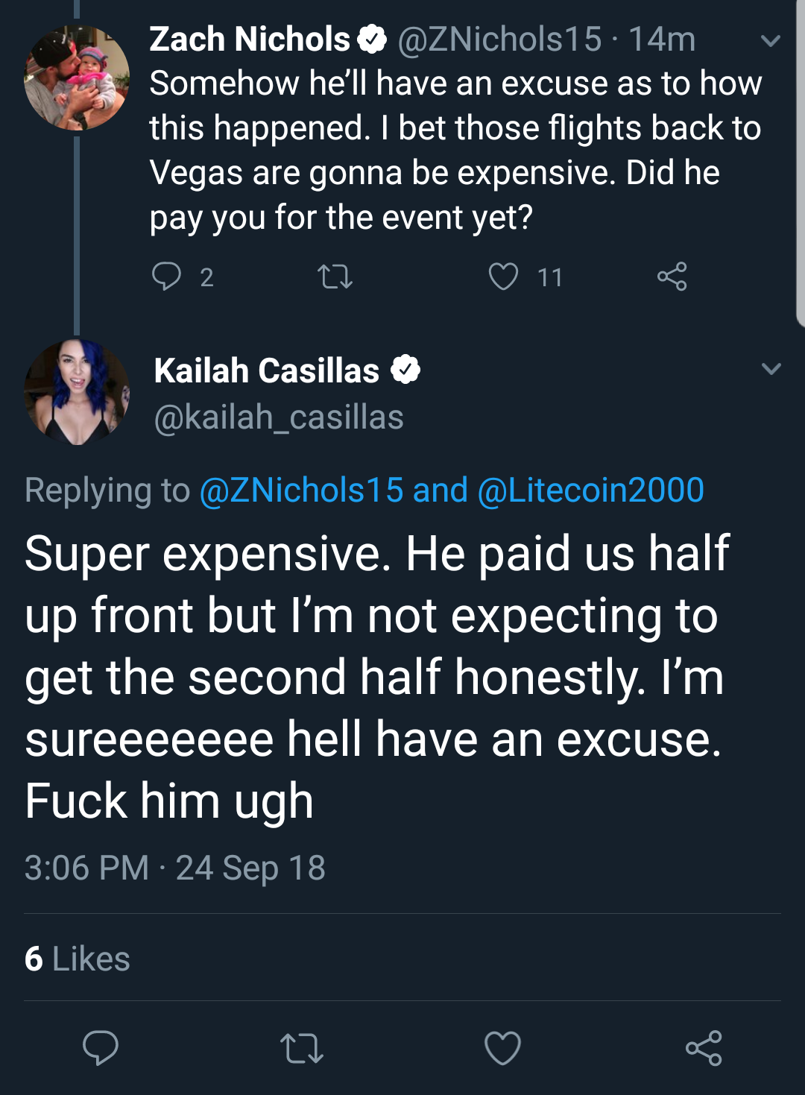This screenshot has height=1095, width=805.
Task: Like Kailah Casillas' tweet
Action: click(503, 1048)
